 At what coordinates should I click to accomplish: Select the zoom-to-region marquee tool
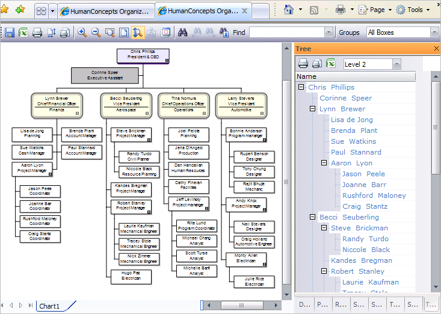(x=109, y=32)
